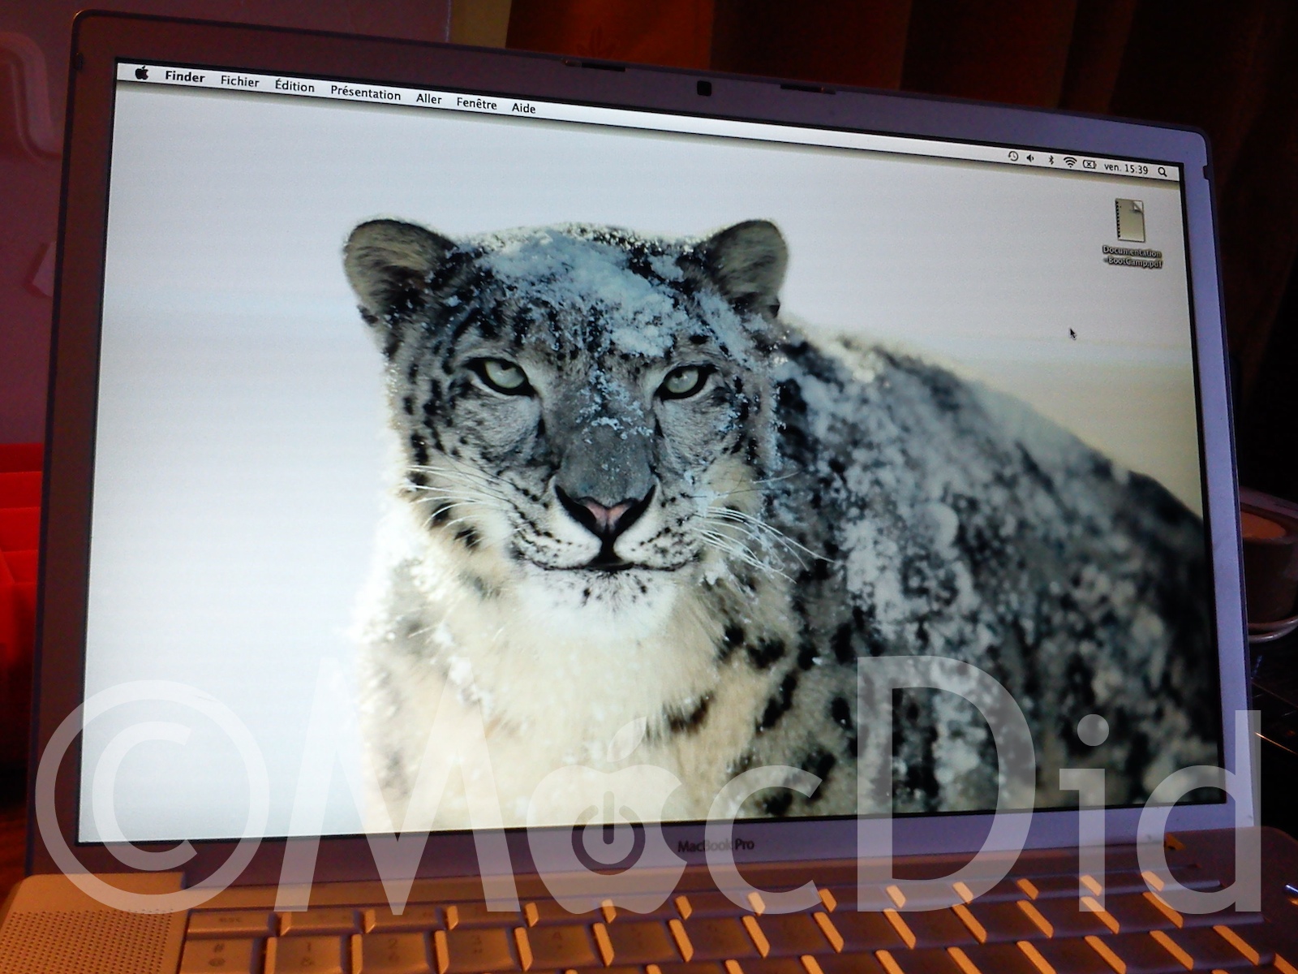This screenshot has width=1298, height=974.
Task: Open the Wi-Fi AirPort menu
Action: coord(1070,162)
